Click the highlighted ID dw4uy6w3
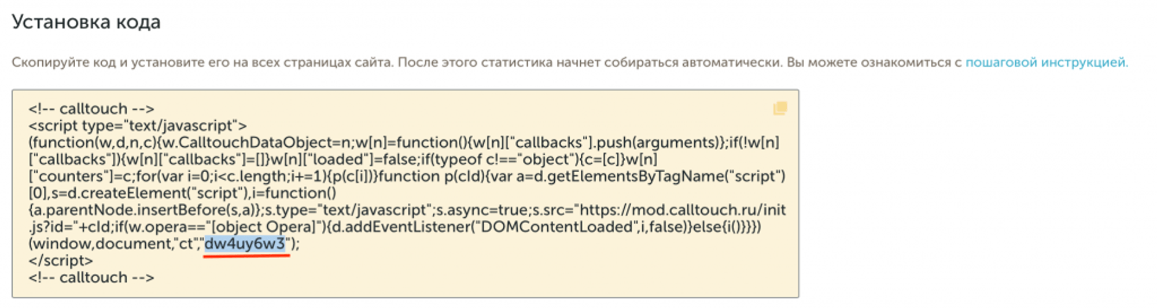This screenshot has width=1157, height=308. [245, 244]
